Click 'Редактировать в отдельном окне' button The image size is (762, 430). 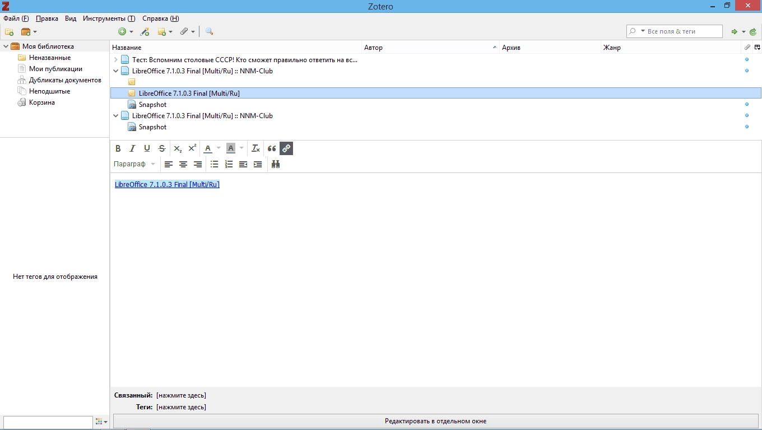pyautogui.click(x=435, y=421)
